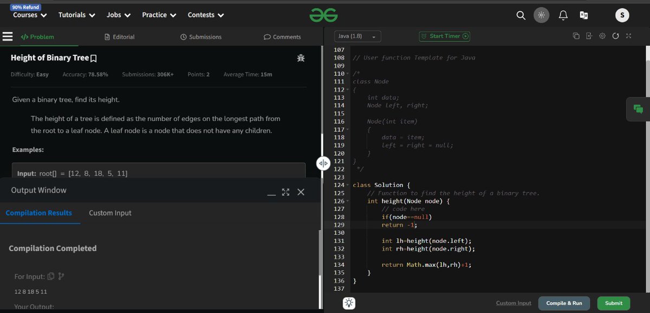Select the Compilation Results tab
The width and height of the screenshot is (650, 313).
click(38, 213)
